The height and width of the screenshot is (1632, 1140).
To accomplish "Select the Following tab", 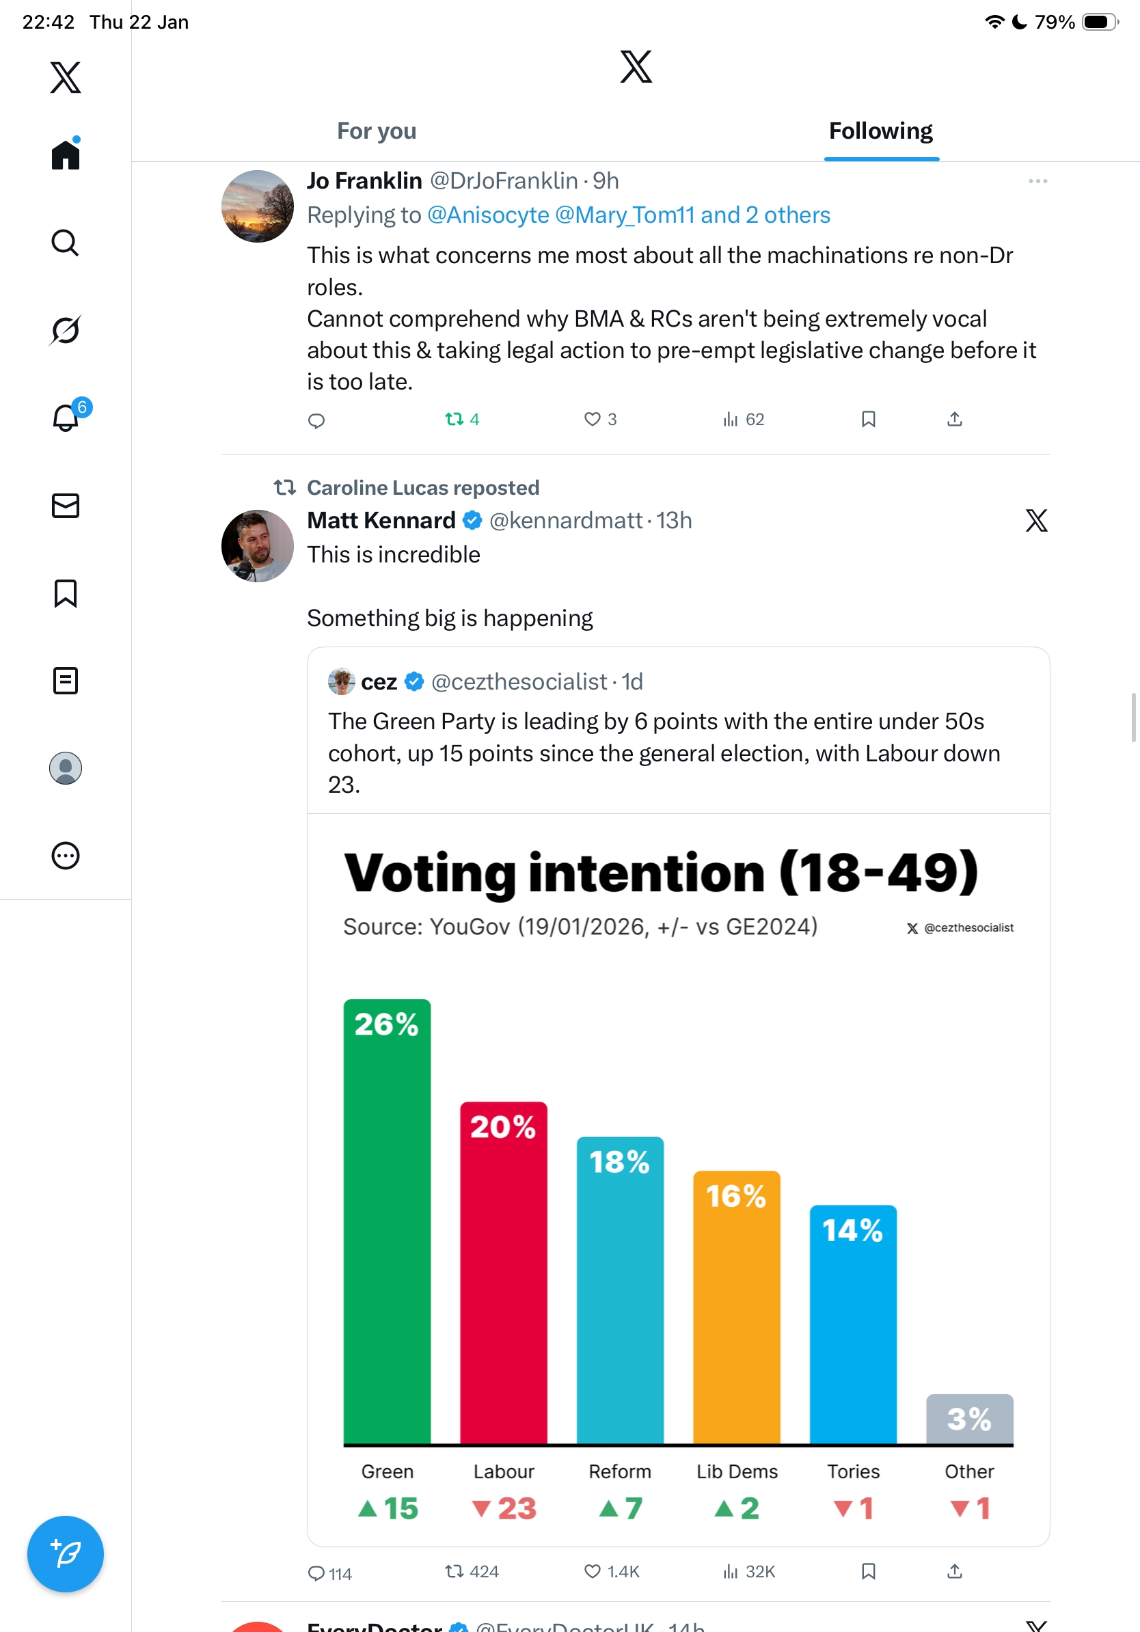I will click(x=880, y=131).
